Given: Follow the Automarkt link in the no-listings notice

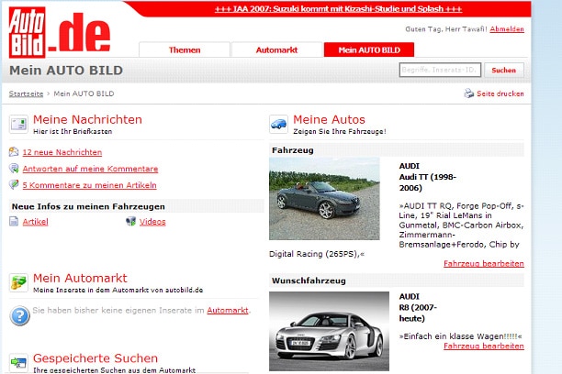Looking at the screenshot, I should click(x=227, y=311).
